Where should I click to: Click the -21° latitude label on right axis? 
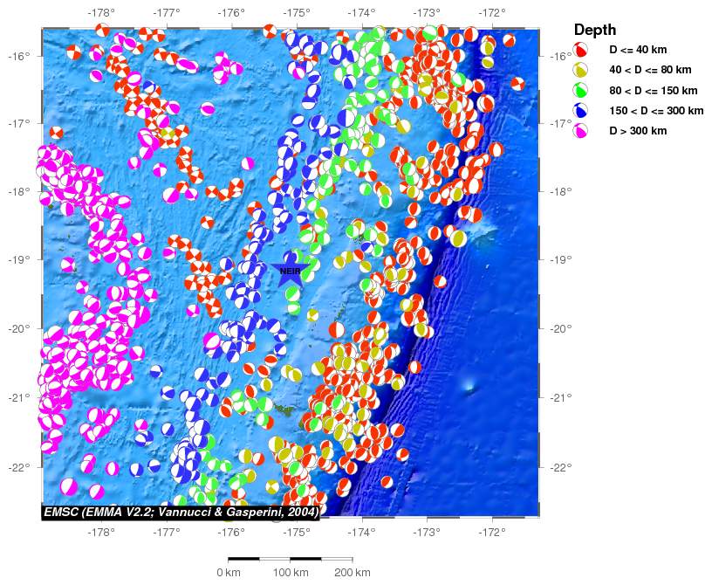point(561,398)
